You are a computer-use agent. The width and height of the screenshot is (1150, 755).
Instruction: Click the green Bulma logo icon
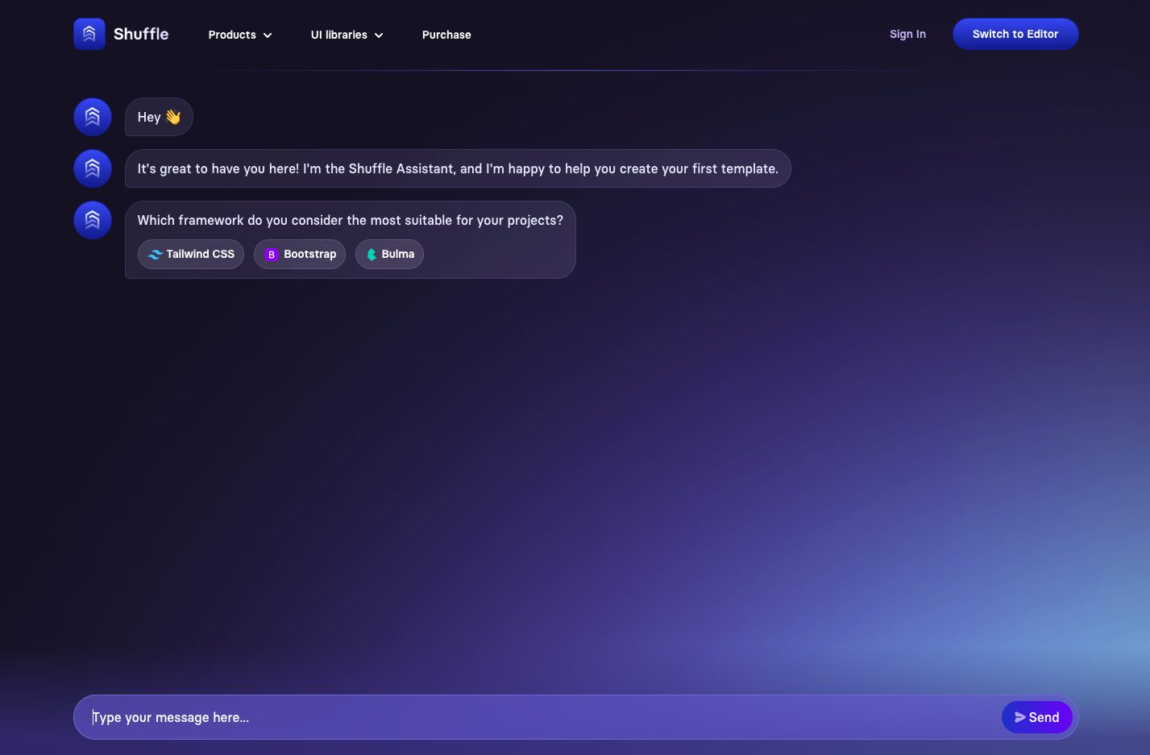click(372, 255)
